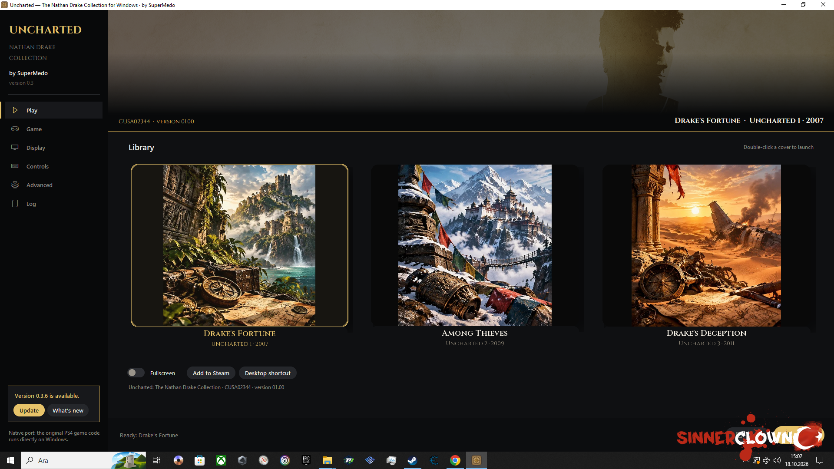Open What's new notes
The image size is (834, 469).
[x=68, y=410]
